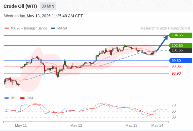
Task: Click the red 9MA legend swatch
Action: [x=22, y=98]
